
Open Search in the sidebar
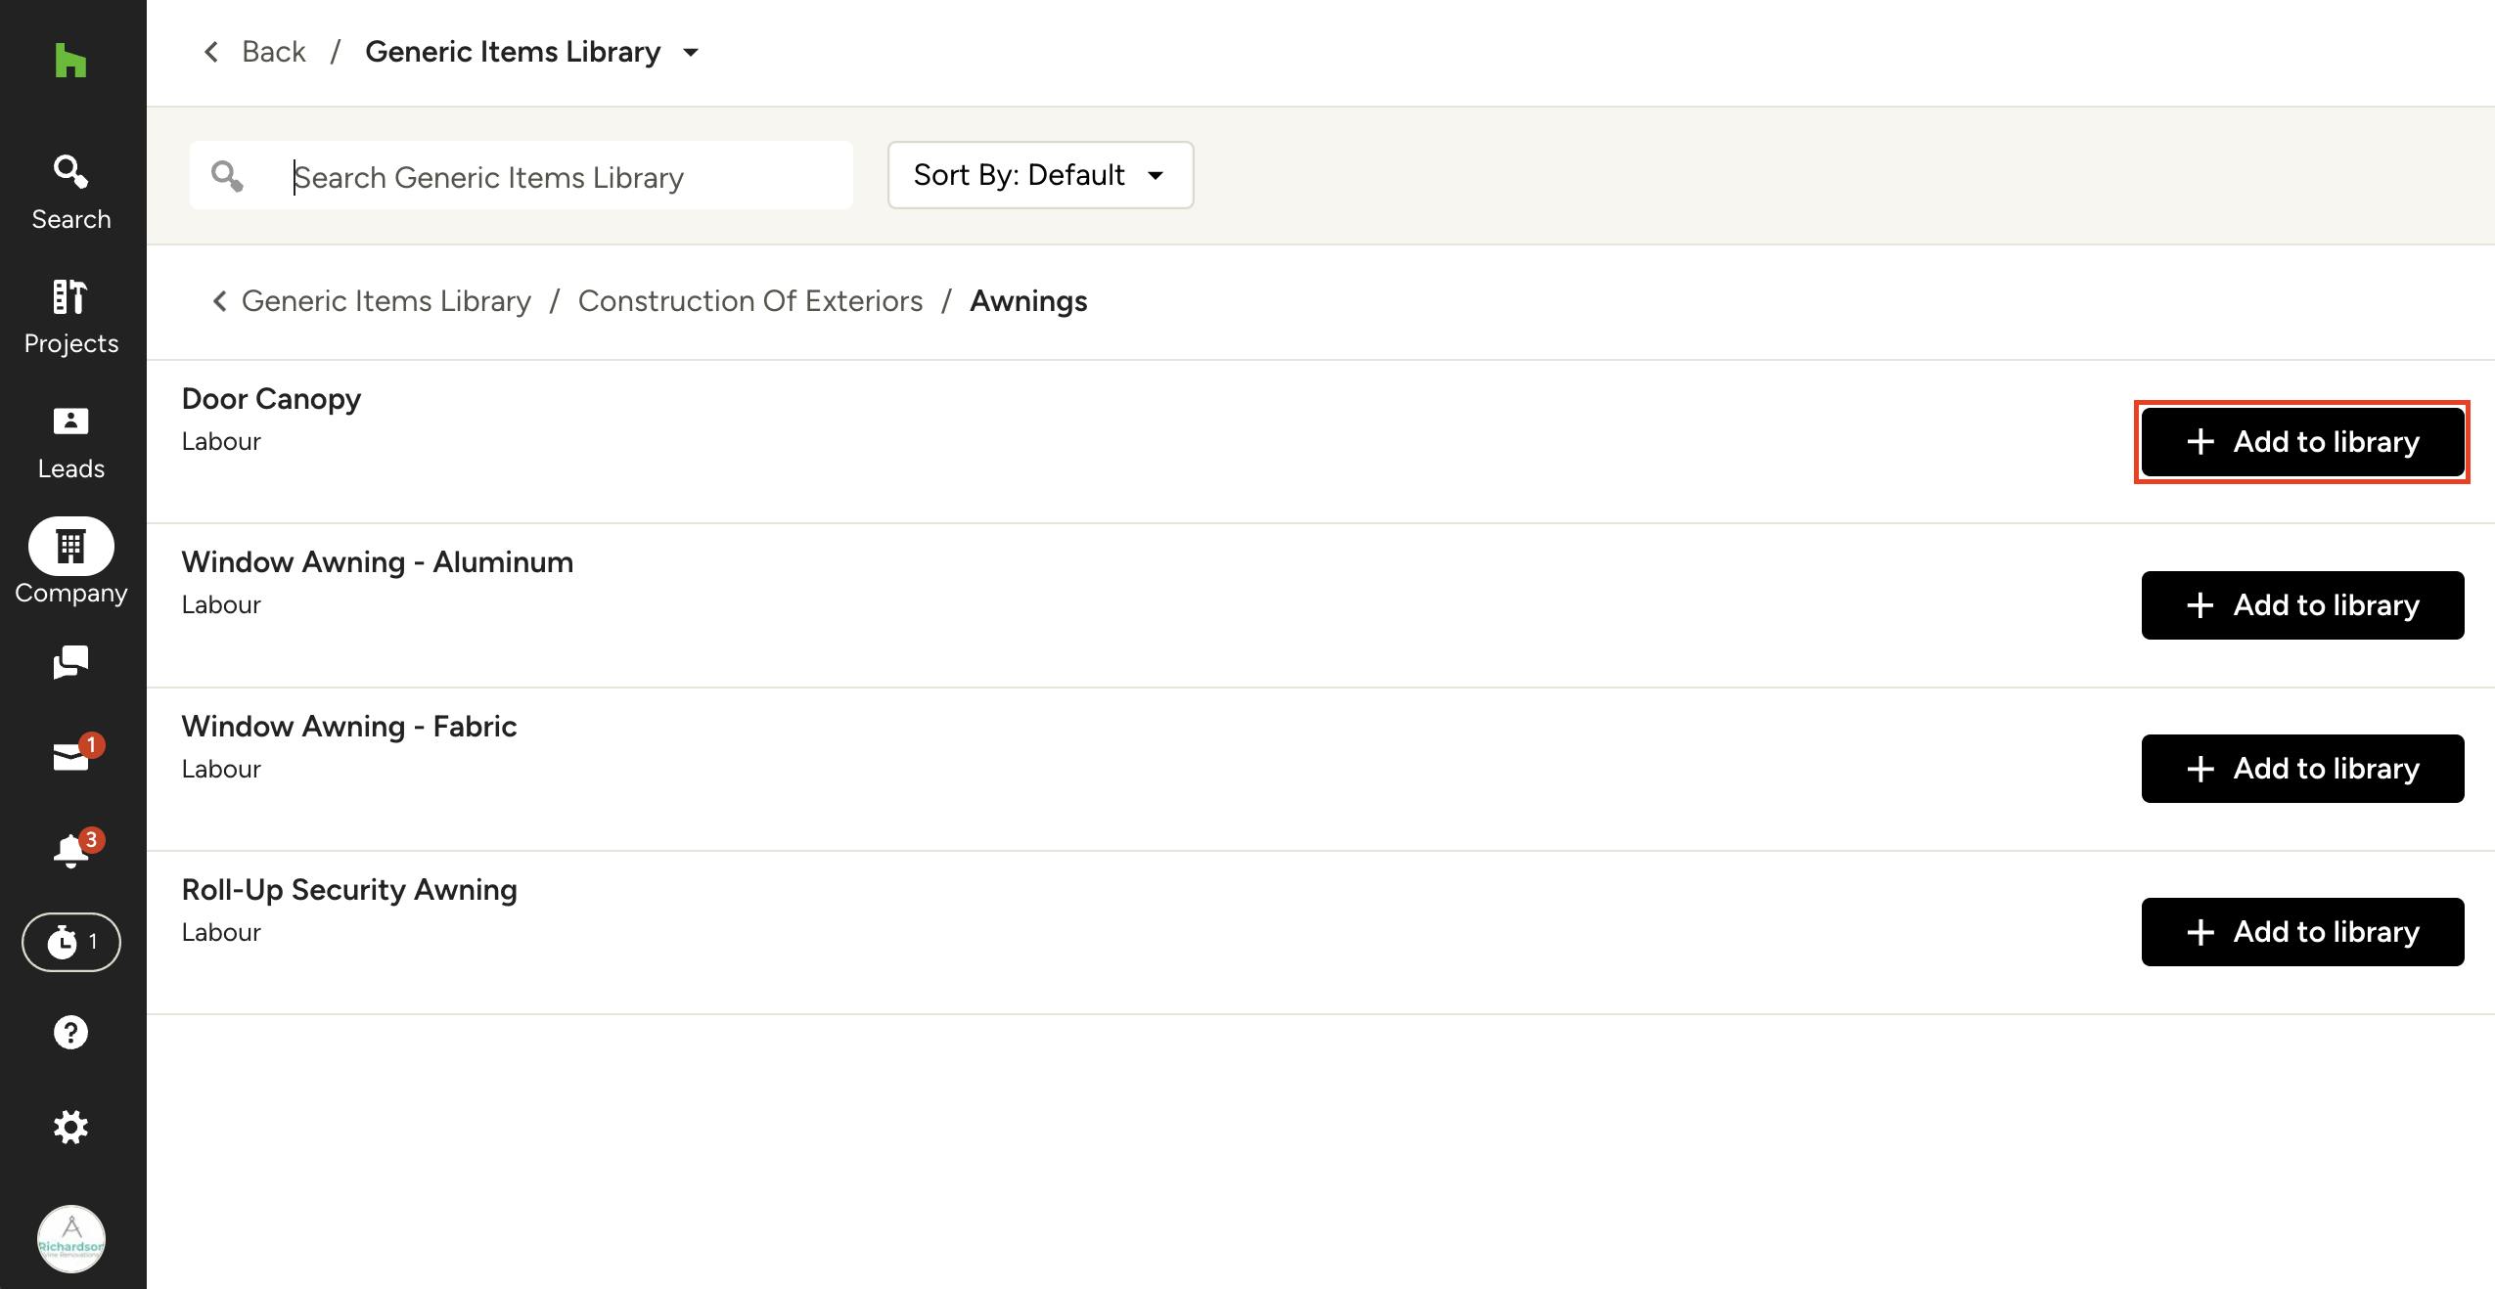tap(70, 192)
